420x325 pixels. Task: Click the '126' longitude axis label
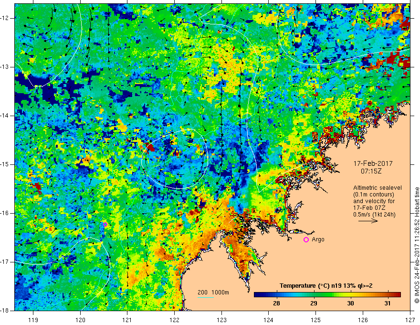(363, 320)
